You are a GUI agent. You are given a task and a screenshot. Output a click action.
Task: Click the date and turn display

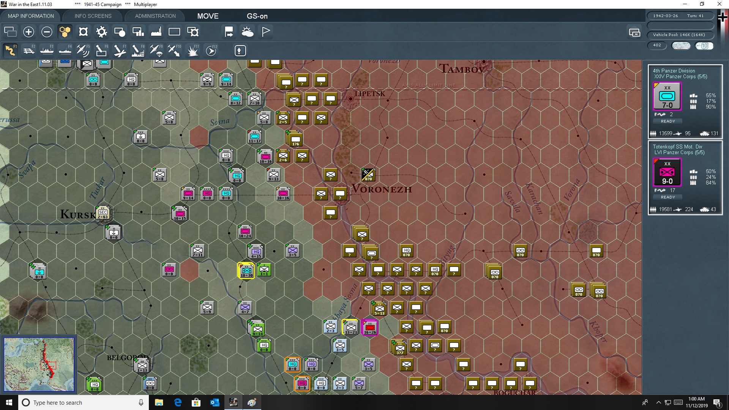tap(680, 16)
